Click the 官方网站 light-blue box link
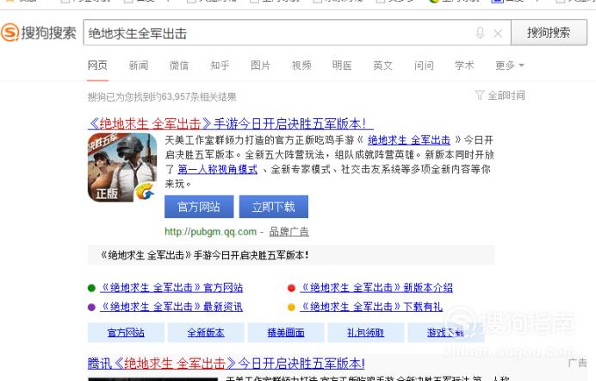The height and width of the screenshot is (381, 596). pyautogui.click(x=126, y=333)
